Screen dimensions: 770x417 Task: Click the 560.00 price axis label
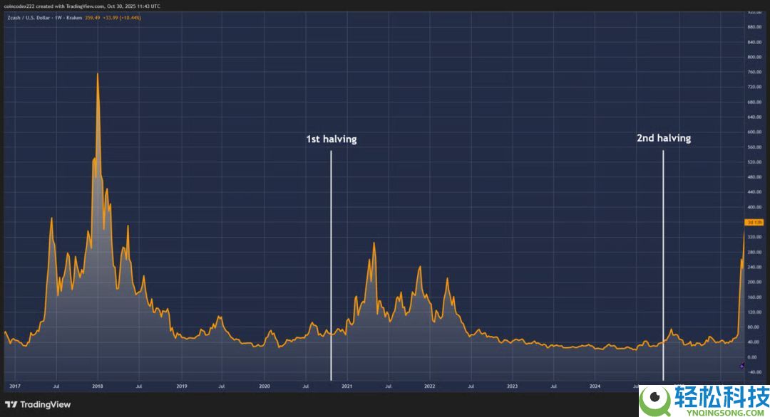(x=754, y=147)
